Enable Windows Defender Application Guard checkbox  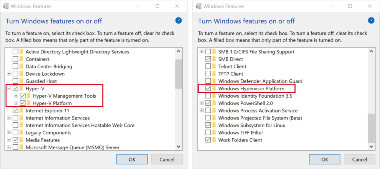click(208, 81)
